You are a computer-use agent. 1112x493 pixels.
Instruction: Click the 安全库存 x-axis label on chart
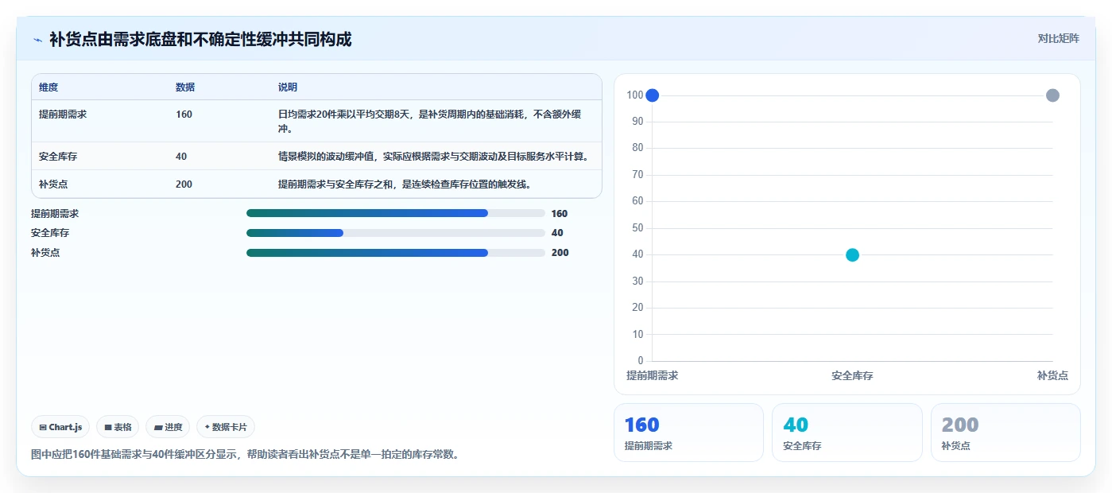tap(852, 375)
